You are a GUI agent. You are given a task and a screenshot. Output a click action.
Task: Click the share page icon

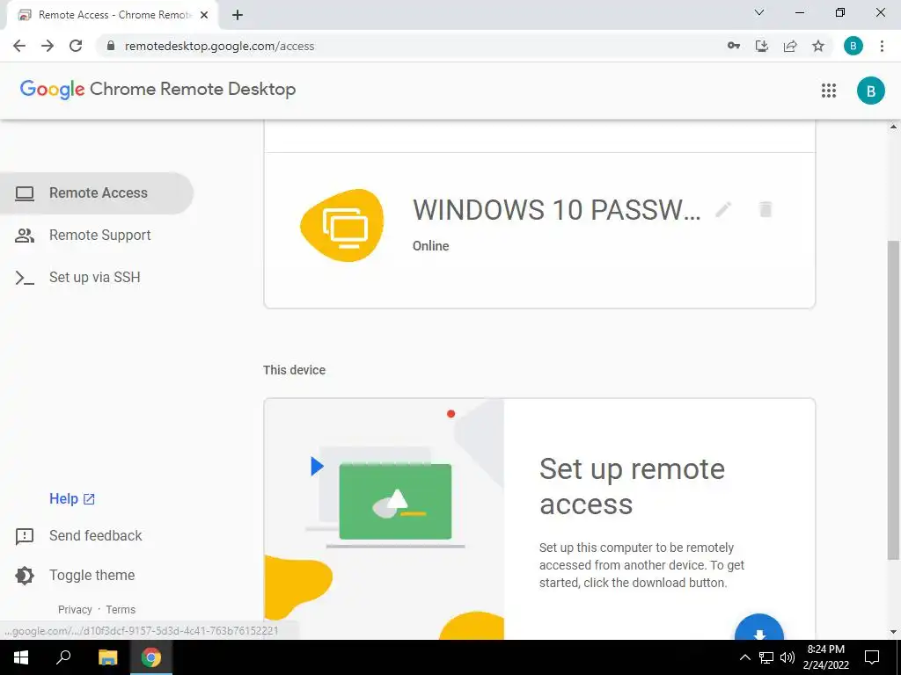click(790, 46)
